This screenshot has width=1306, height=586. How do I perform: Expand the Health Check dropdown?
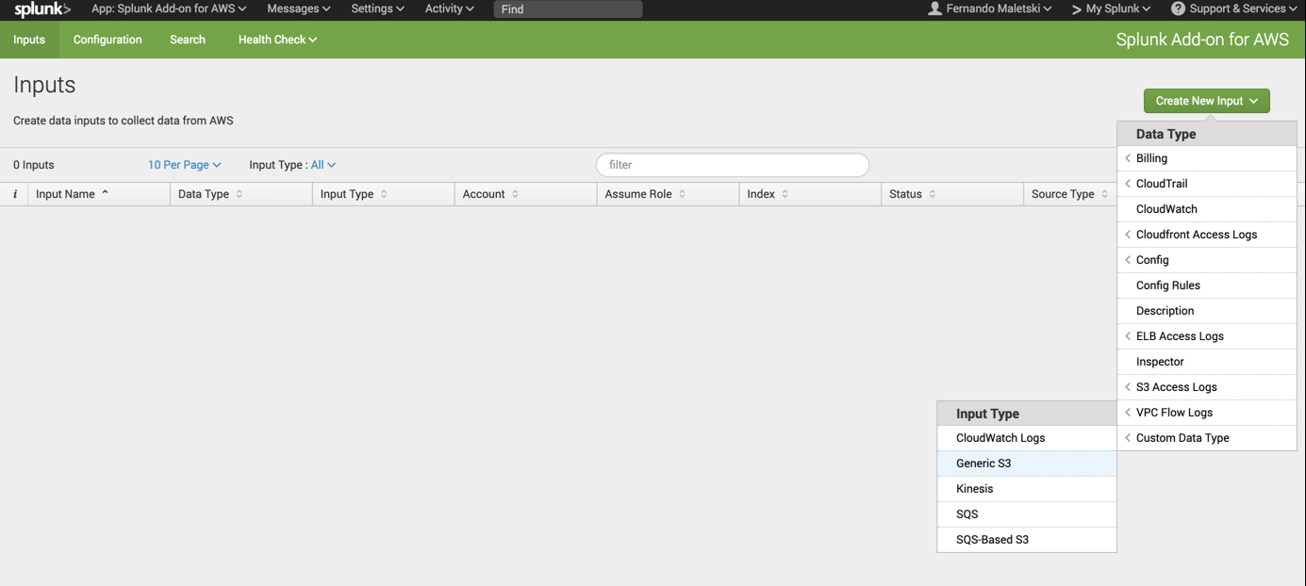click(x=277, y=40)
